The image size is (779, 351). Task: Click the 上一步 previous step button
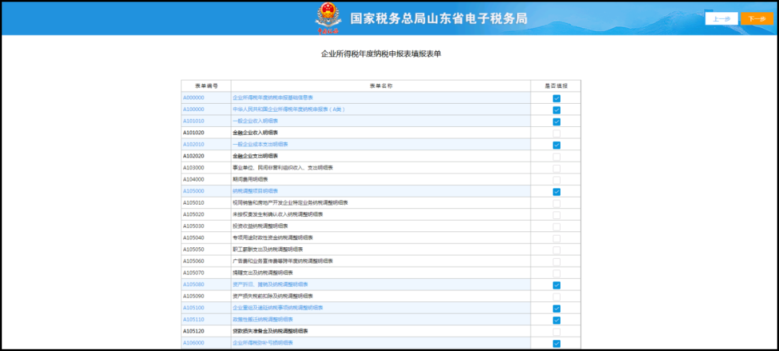pyautogui.click(x=721, y=19)
